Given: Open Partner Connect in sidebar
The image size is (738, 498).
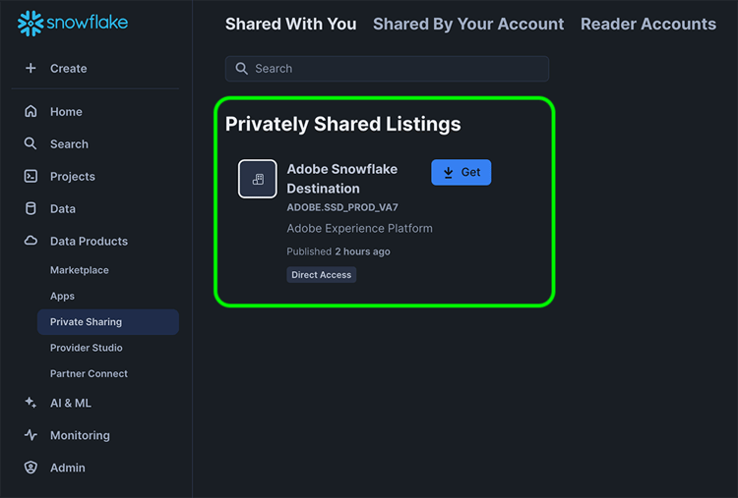Looking at the screenshot, I should (x=90, y=374).
